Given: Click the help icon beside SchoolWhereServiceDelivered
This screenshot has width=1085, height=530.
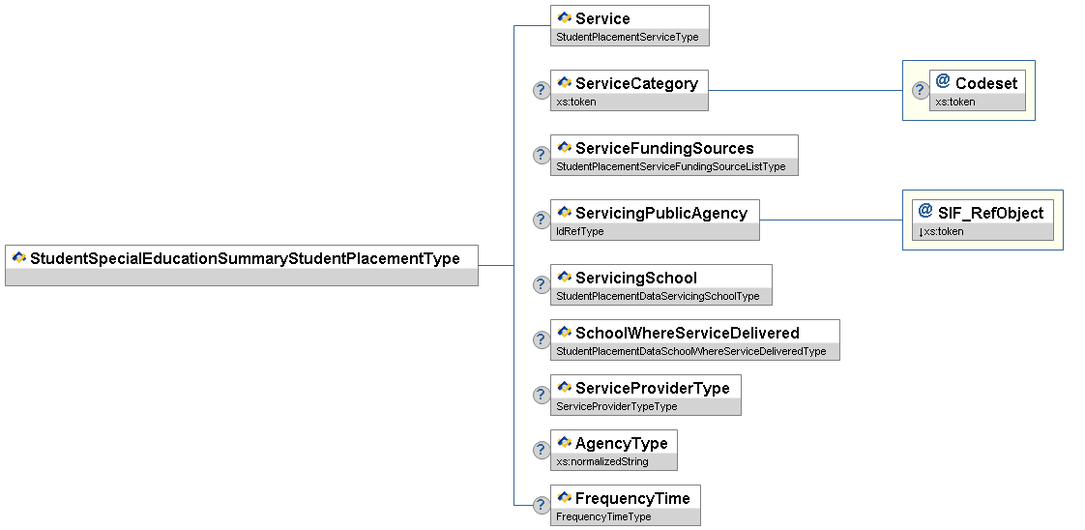Looking at the screenshot, I should [x=542, y=340].
